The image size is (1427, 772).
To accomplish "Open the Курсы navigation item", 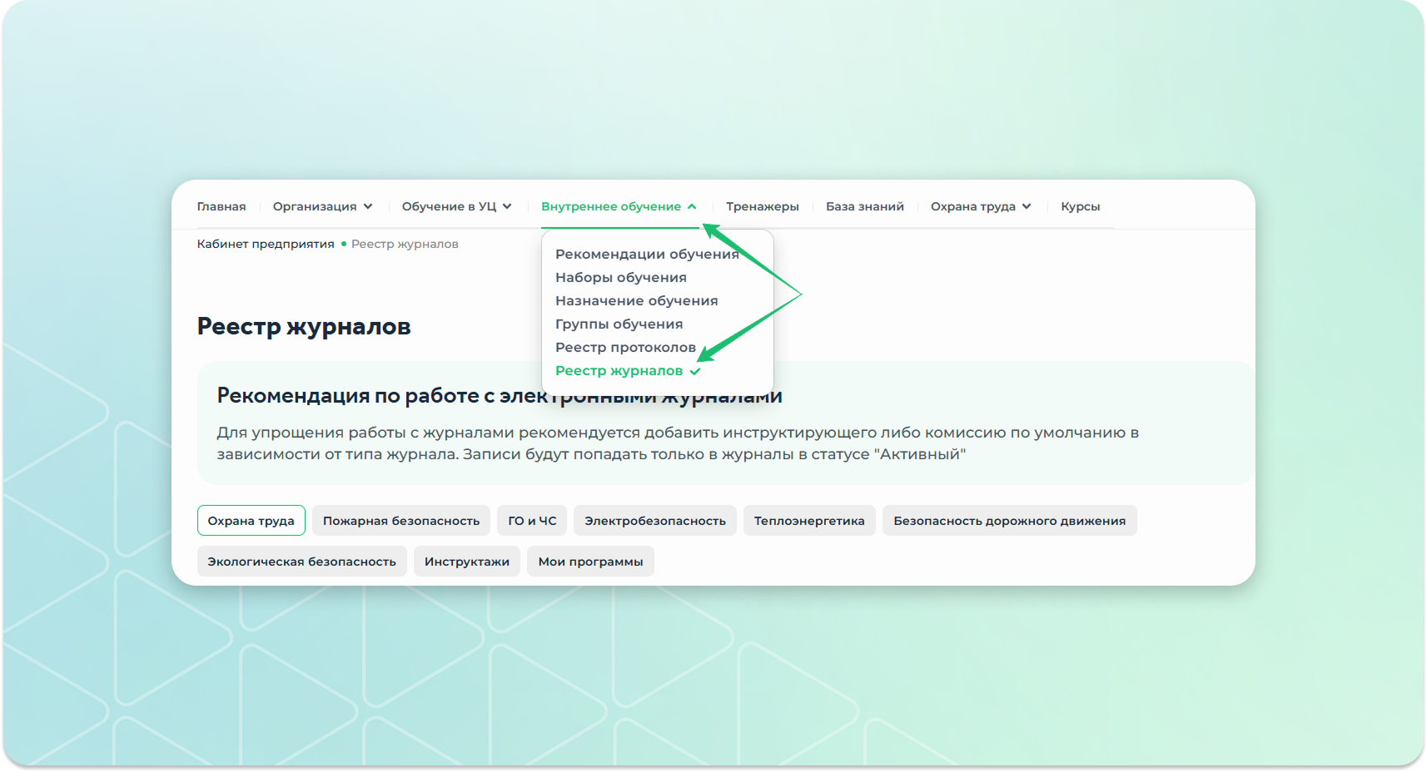I will point(1080,206).
